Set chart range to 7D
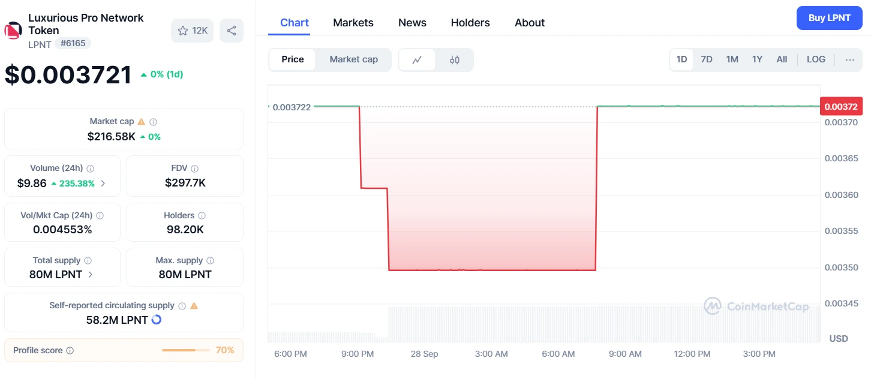871x379 pixels. coord(707,59)
